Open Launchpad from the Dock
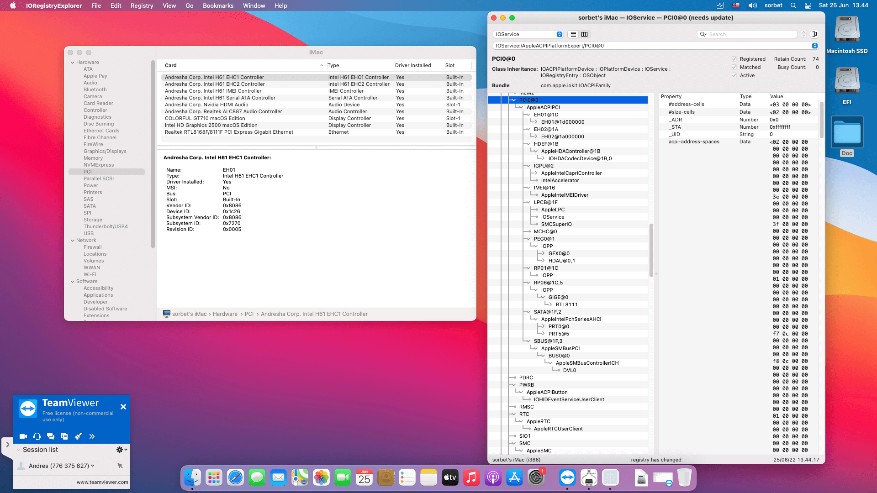877x493 pixels. click(214, 478)
